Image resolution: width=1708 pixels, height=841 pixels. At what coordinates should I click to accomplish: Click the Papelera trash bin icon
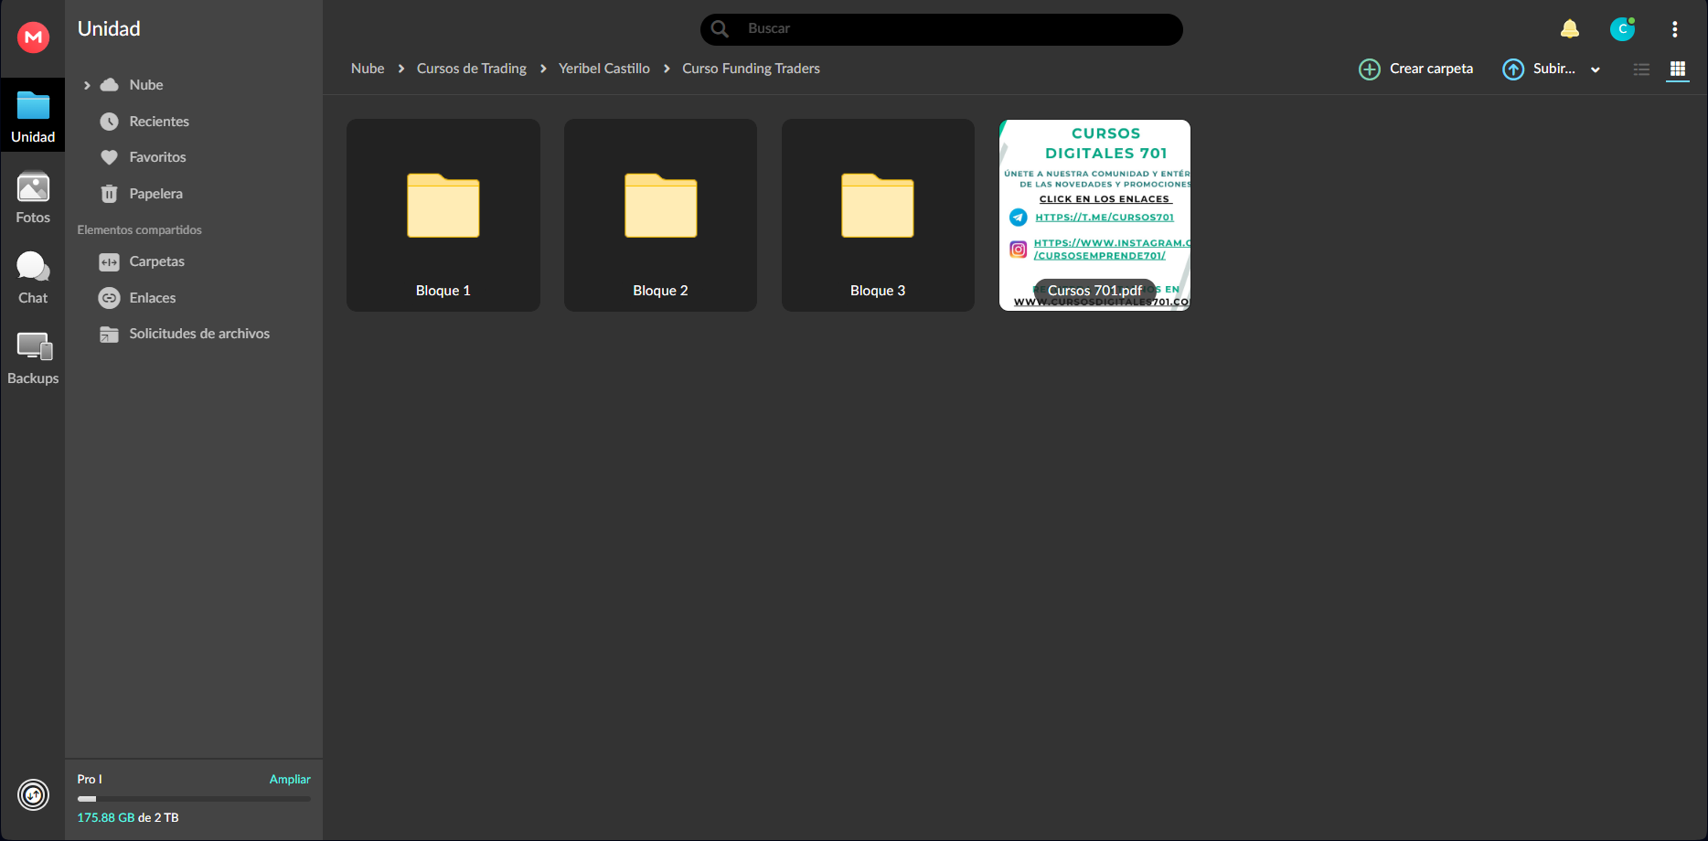pyautogui.click(x=109, y=194)
